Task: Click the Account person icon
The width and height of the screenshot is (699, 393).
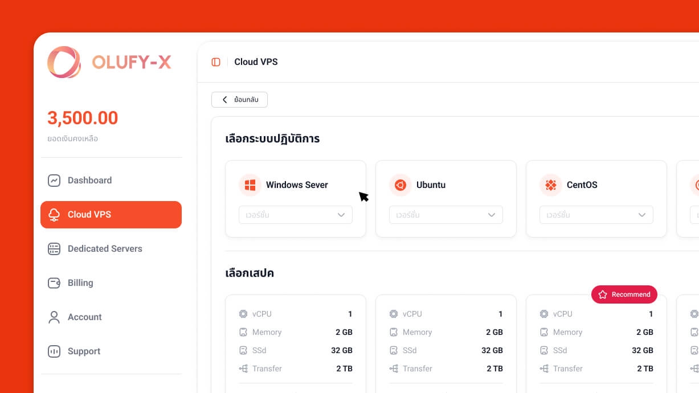Action: pyautogui.click(x=54, y=317)
